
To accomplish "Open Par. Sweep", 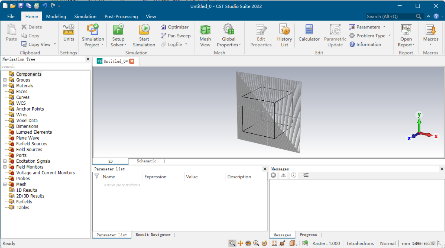I will pyautogui.click(x=176, y=36).
